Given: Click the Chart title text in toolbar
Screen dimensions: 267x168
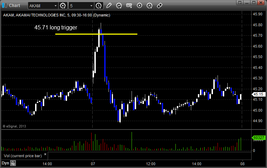Looking at the screenshot, I should [x=14, y=6].
